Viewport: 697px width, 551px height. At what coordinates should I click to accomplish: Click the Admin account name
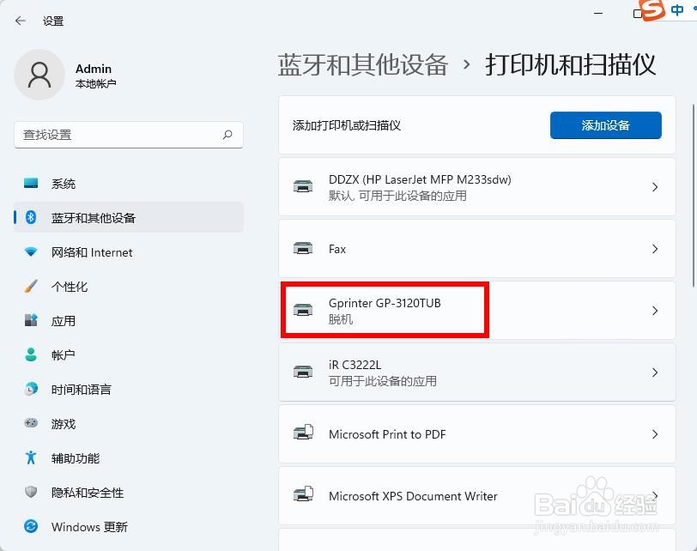pyautogui.click(x=94, y=69)
